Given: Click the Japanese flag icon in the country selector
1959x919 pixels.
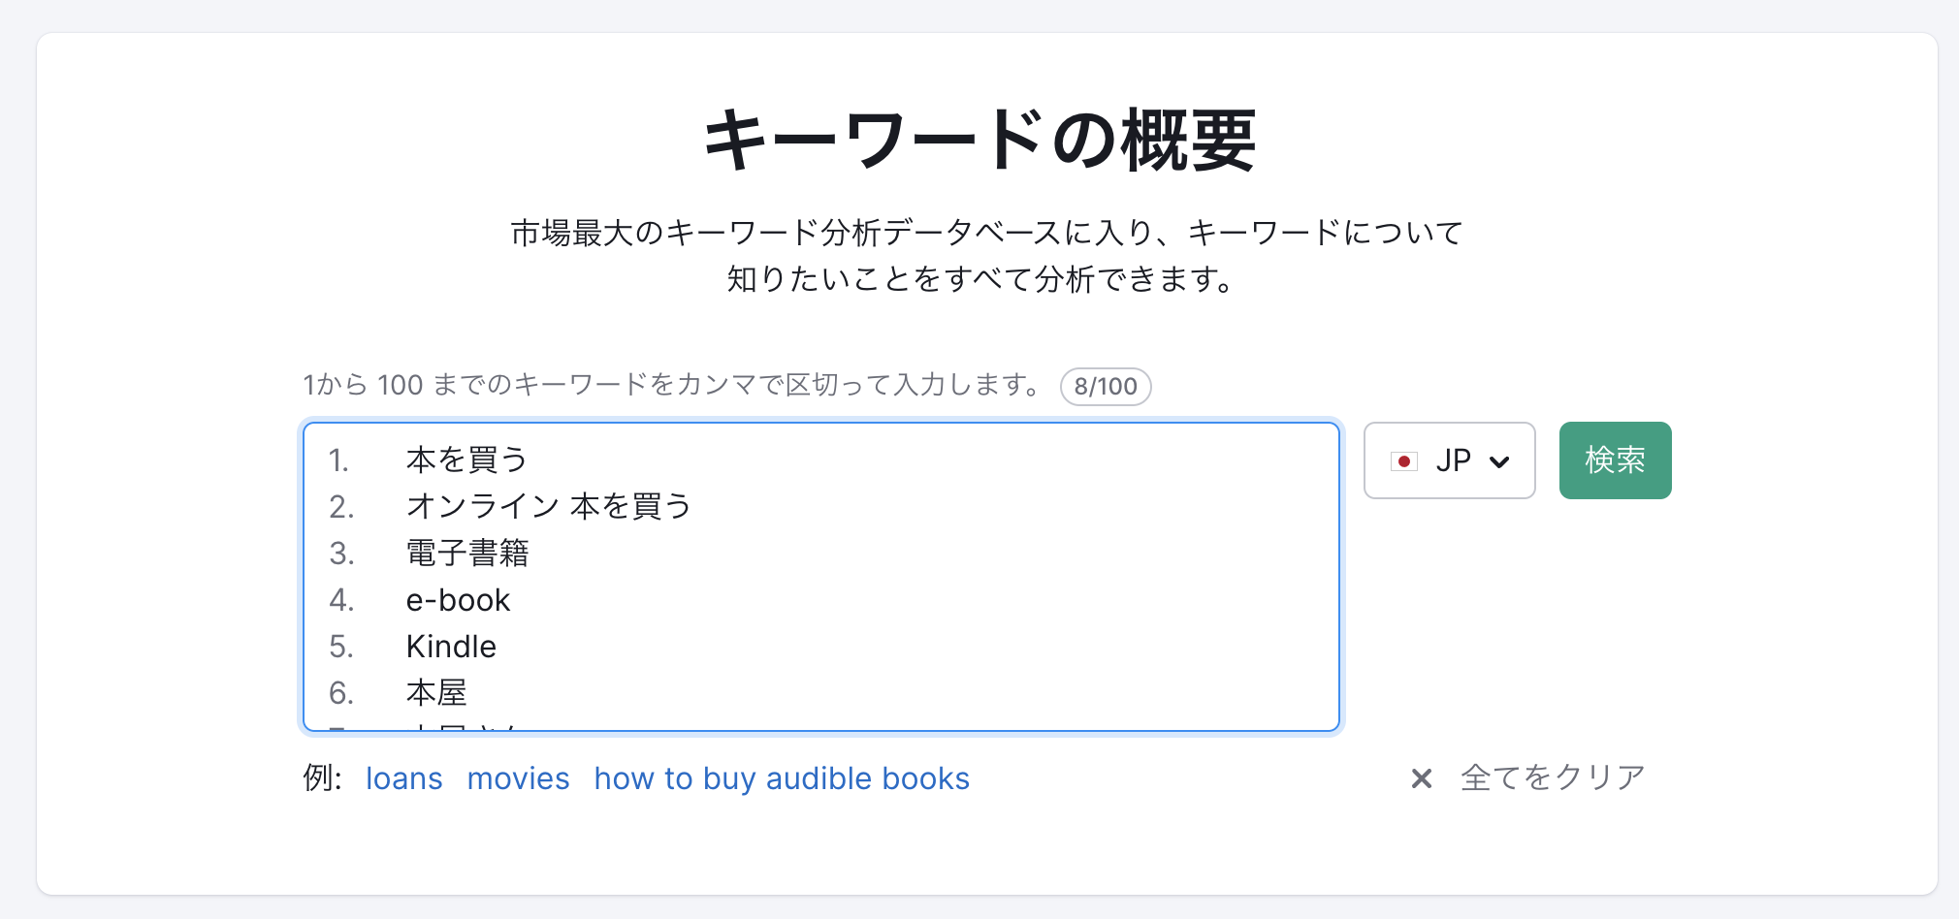Looking at the screenshot, I should click(1403, 461).
